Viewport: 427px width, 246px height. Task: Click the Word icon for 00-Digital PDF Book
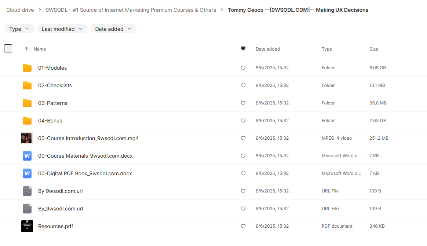(x=27, y=173)
